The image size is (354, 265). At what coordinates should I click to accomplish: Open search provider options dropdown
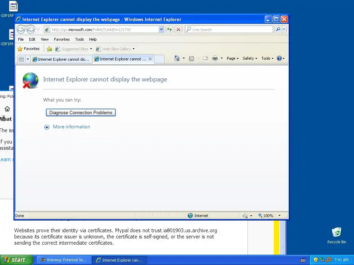[284, 30]
